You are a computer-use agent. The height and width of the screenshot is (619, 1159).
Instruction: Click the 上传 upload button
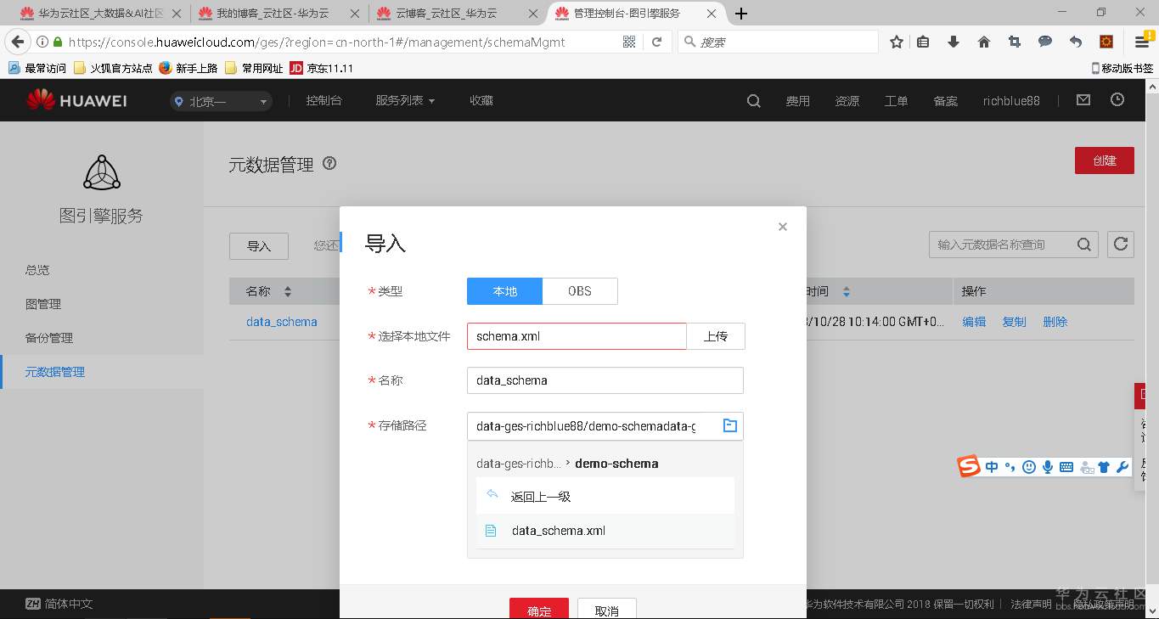715,335
